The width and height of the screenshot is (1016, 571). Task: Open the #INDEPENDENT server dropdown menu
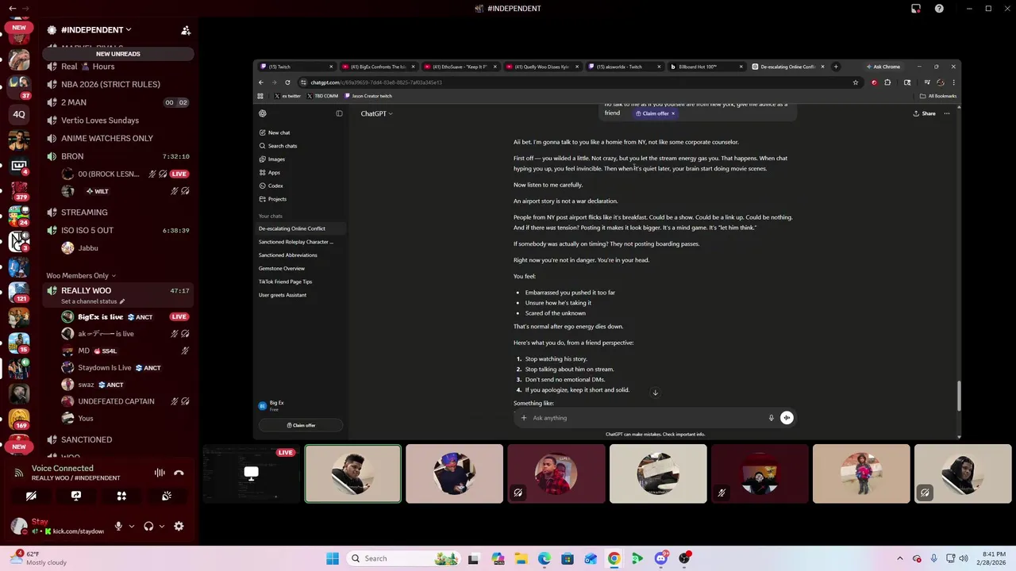pyautogui.click(x=96, y=30)
